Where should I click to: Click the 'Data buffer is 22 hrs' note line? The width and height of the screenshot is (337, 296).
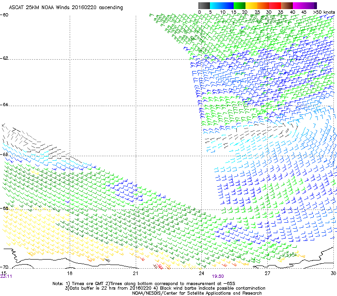pyautogui.click(x=165, y=288)
